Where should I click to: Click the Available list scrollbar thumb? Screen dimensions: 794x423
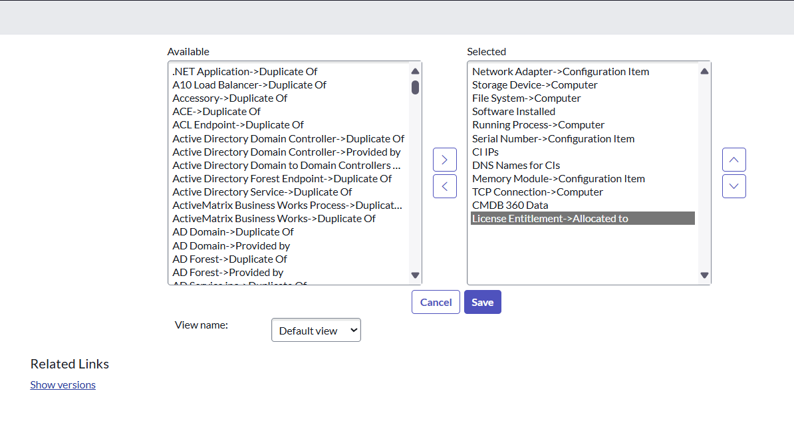point(415,87)
